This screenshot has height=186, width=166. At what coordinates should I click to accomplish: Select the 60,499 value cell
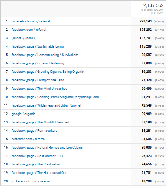tap(147, 89)
